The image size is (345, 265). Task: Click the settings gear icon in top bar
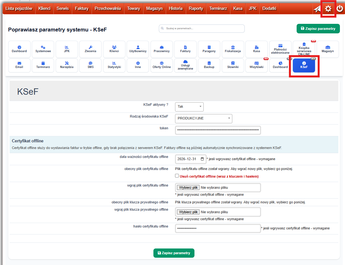(328, 9)
